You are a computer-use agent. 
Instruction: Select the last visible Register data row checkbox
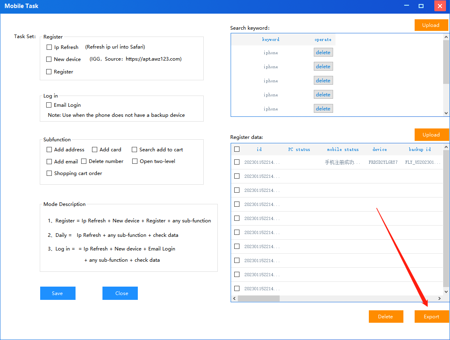point(237,288)
